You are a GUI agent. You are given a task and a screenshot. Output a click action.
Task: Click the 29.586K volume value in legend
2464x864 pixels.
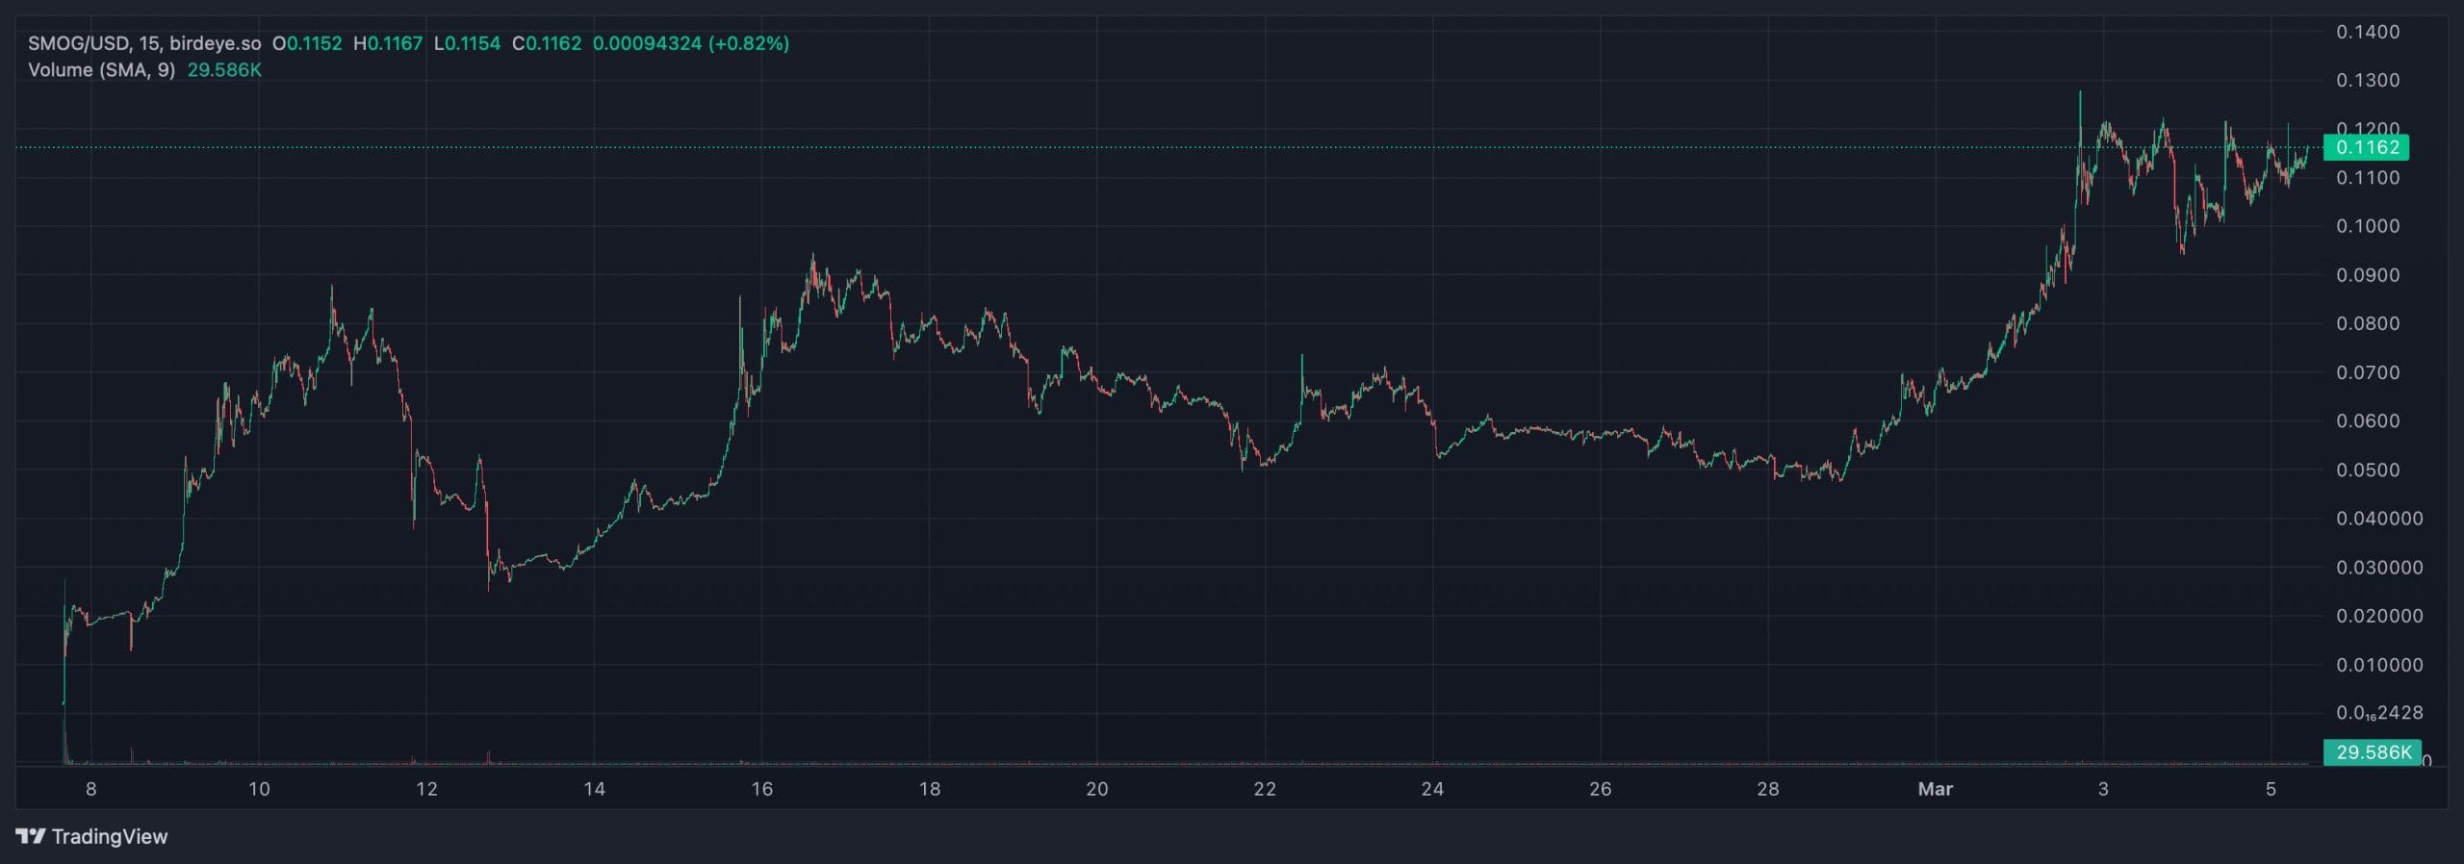(x=224, y=70)
